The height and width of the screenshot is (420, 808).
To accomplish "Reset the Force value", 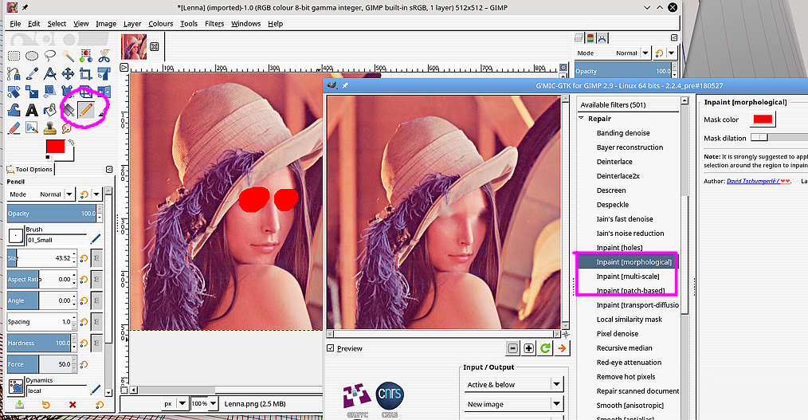I will 84,364.
